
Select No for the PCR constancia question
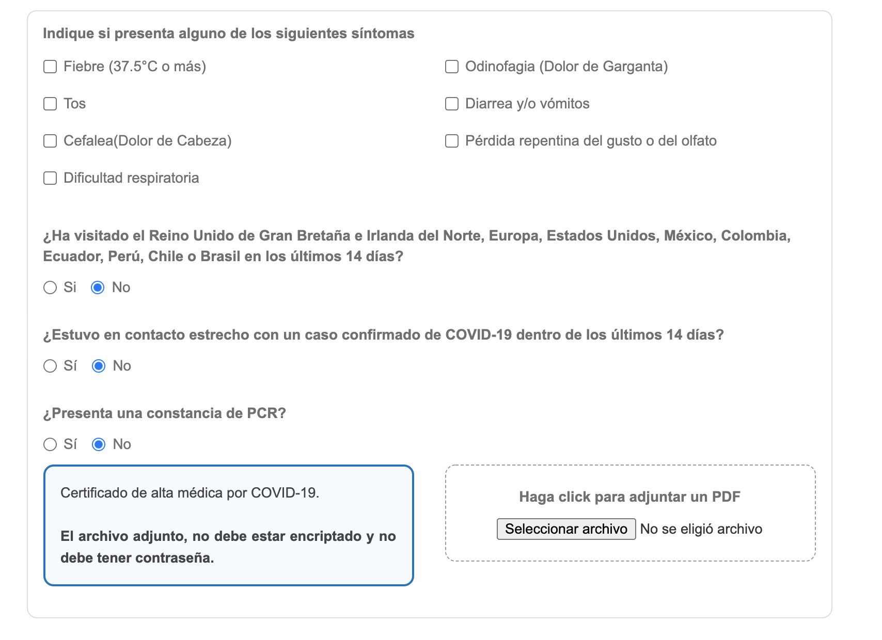click(99, 444)
